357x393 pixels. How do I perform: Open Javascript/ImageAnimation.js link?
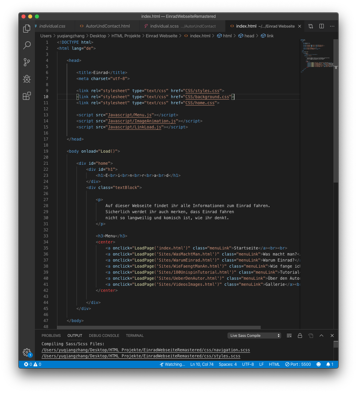click(142, 121)
